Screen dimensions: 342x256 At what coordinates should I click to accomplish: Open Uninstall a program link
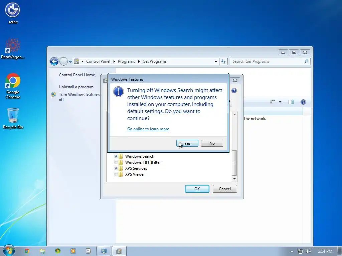(x=76, y=87)
